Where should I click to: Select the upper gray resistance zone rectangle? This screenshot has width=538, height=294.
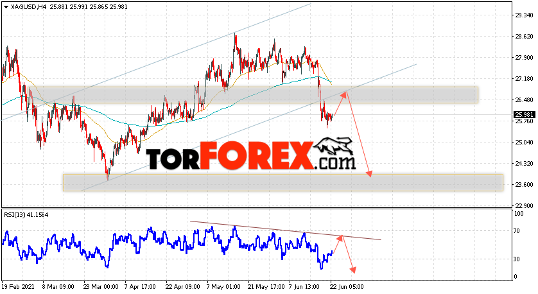pos(254,95)
